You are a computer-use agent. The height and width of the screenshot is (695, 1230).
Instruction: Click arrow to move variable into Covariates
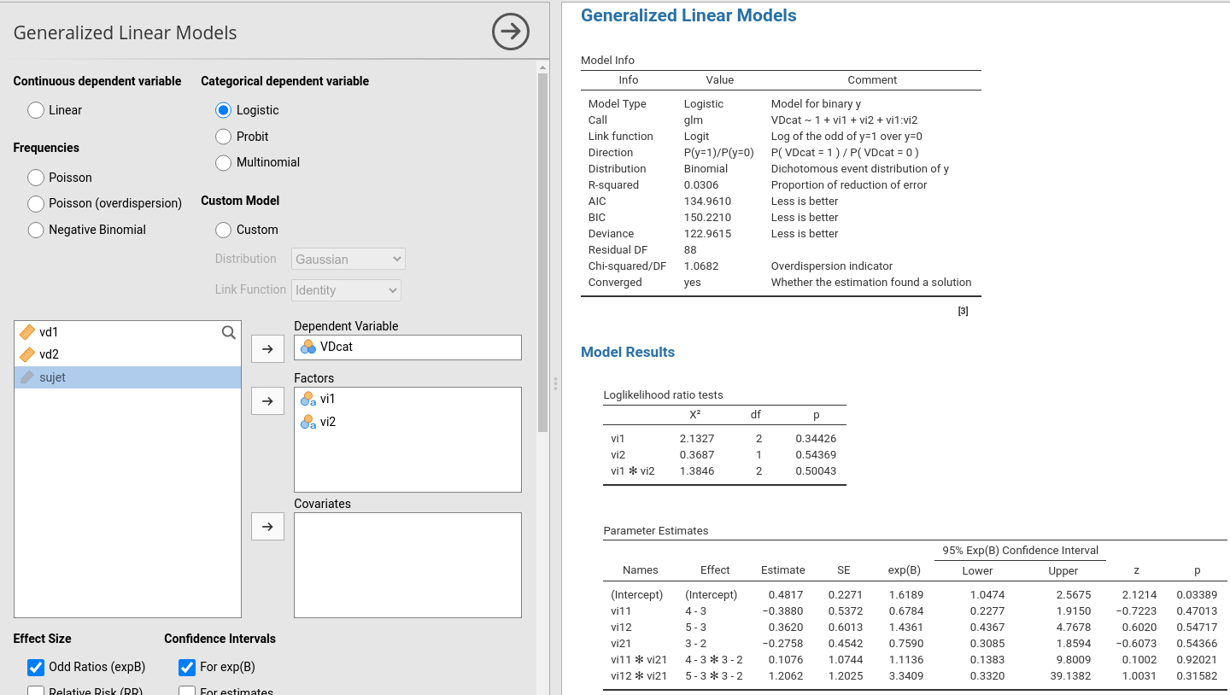coord(267,526)
